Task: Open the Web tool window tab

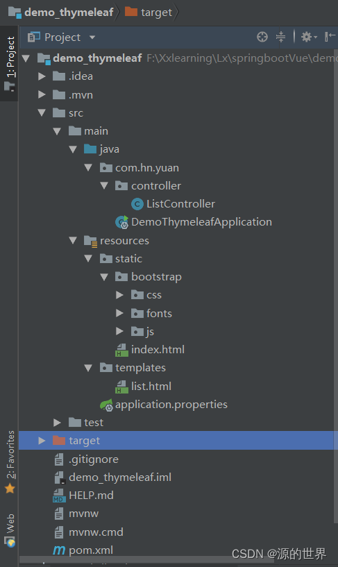Action: [10, 530]
